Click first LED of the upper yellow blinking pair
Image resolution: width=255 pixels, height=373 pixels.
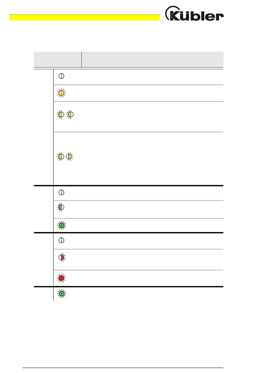61,115
